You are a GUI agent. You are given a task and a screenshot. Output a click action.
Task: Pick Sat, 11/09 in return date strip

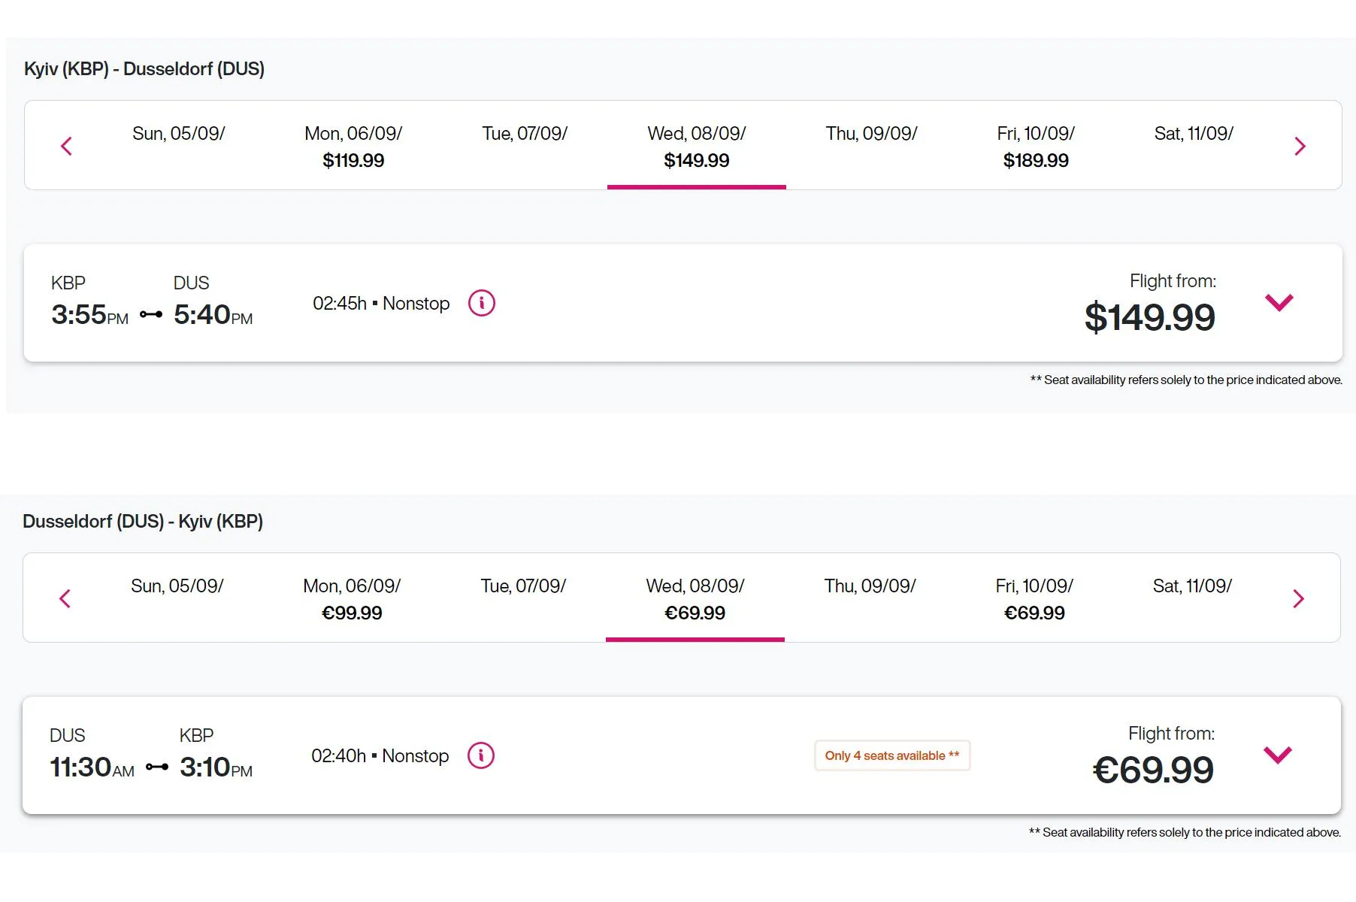point(1192,587)
